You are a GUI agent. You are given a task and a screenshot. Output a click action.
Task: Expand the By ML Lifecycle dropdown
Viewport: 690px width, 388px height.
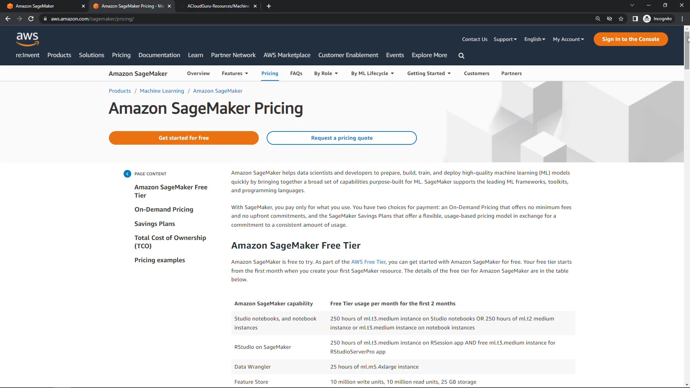click(372, 73)
